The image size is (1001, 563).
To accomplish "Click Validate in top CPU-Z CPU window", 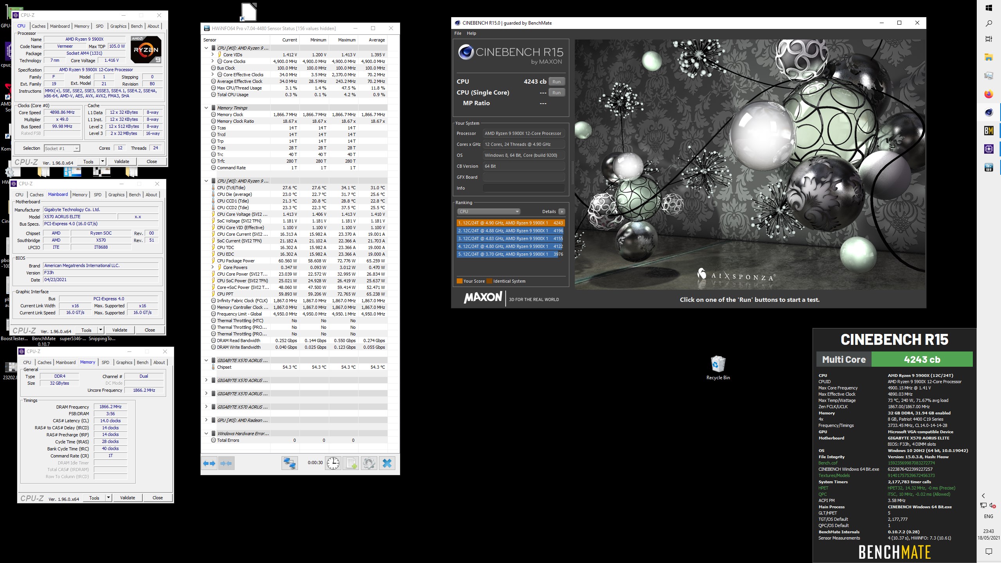I will [122, 161].
